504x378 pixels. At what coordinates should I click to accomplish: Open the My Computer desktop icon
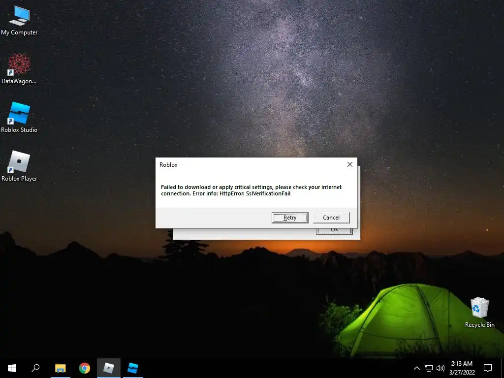click(x=19, y=20)
